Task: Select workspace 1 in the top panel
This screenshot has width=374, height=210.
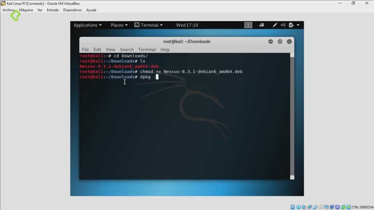Action: (248, 25)
